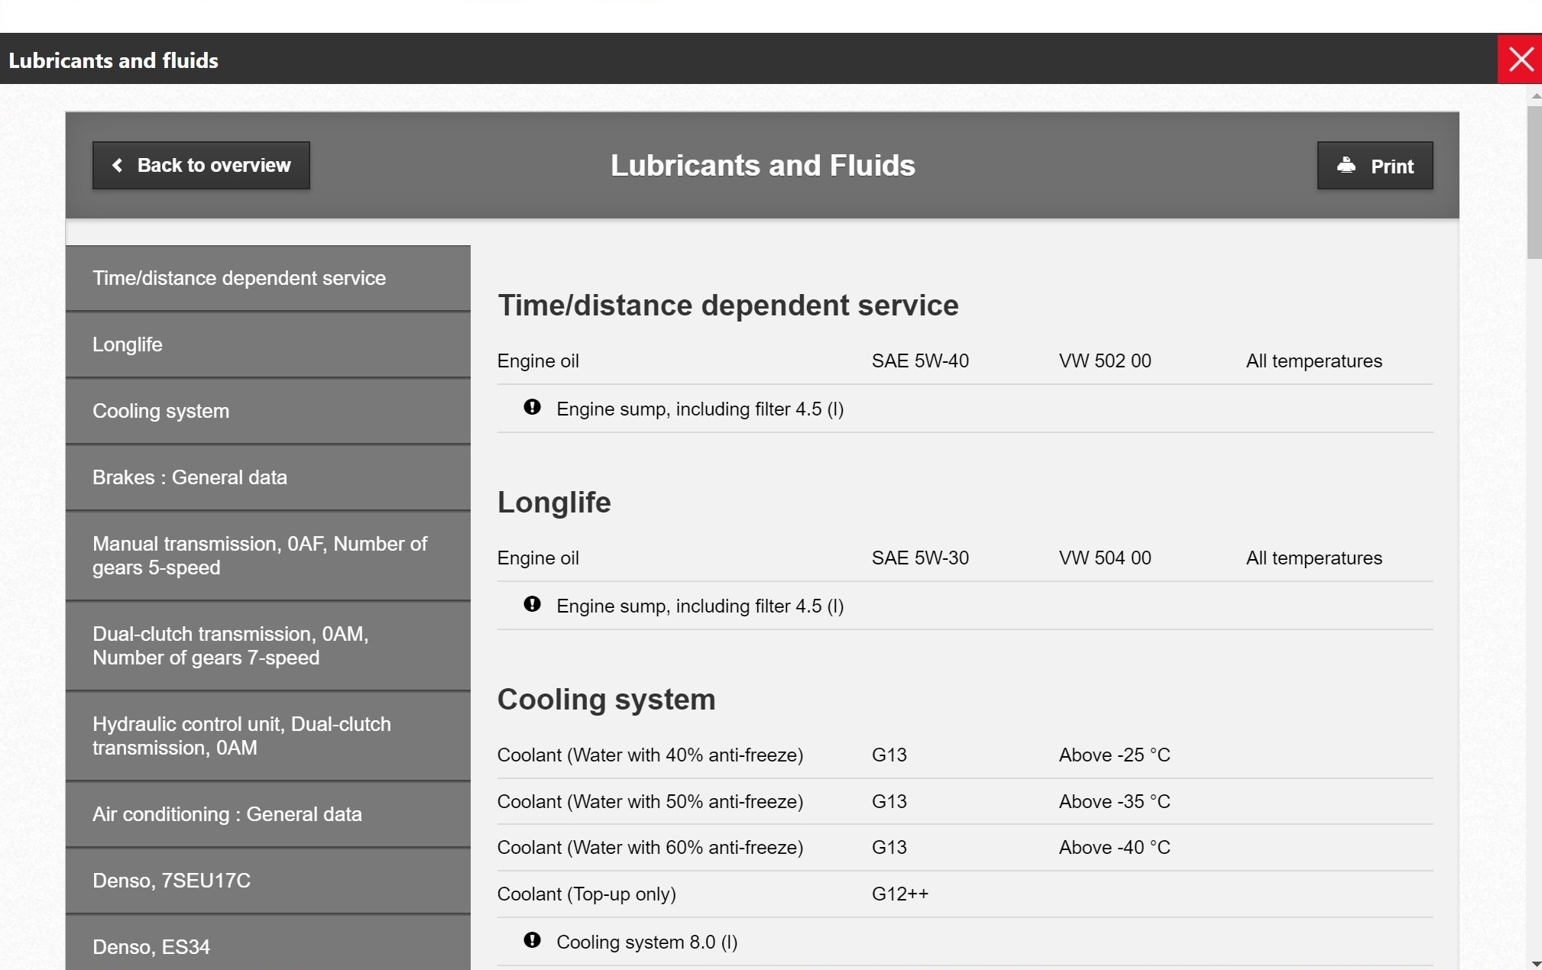Select Coolant (Water with 40% anti-freeze) row
This screenshot has height=970, width=1542.
(x=965, y=755)
